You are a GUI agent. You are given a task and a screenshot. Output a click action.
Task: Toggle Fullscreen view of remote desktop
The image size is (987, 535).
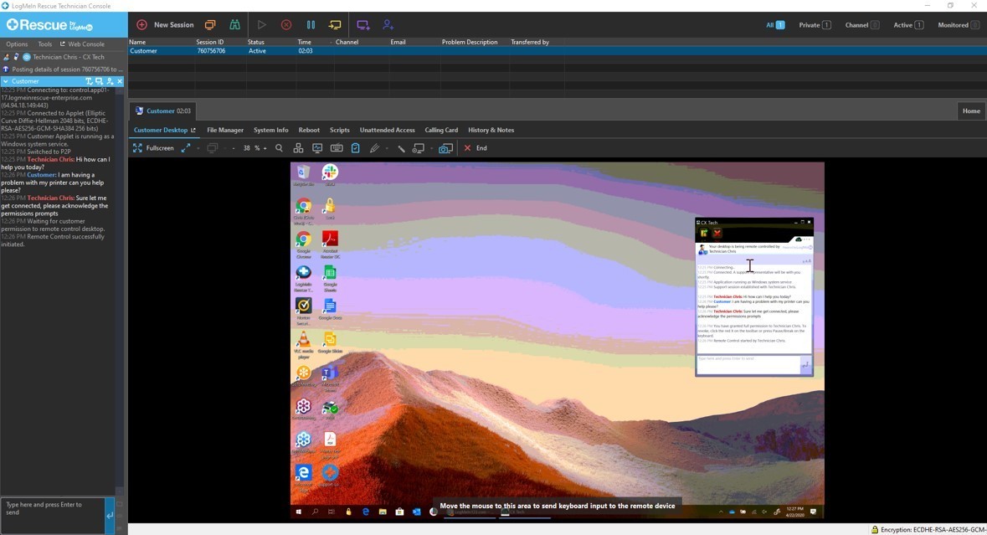tap(153, 148)
